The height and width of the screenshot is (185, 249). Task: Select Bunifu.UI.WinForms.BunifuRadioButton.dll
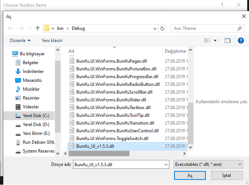click(x=118, y=84)
